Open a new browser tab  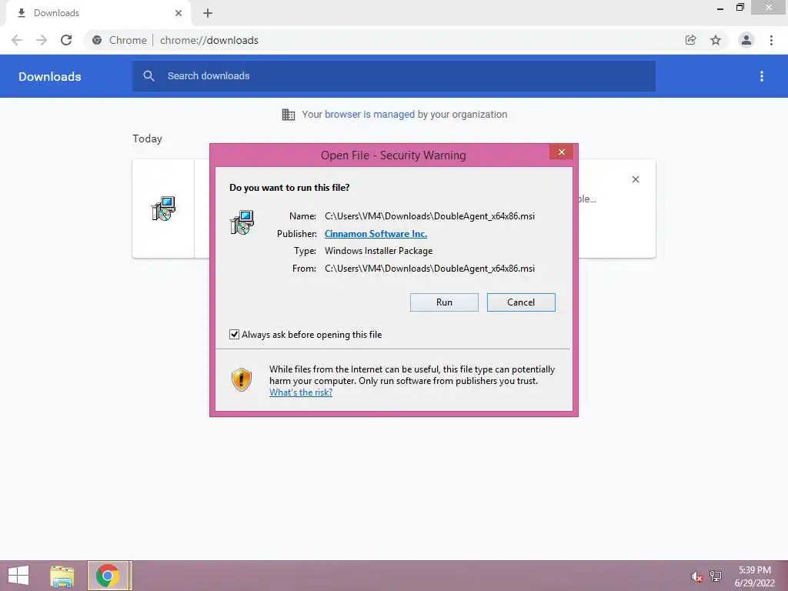pyautogui.click(x=208, y=13)
